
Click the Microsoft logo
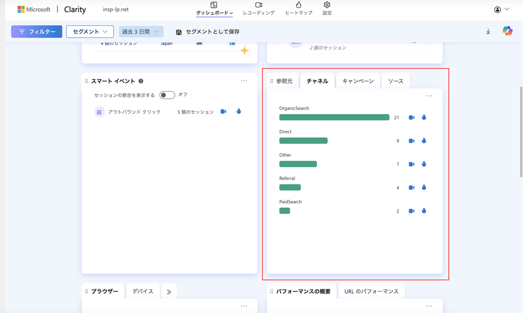21,9
